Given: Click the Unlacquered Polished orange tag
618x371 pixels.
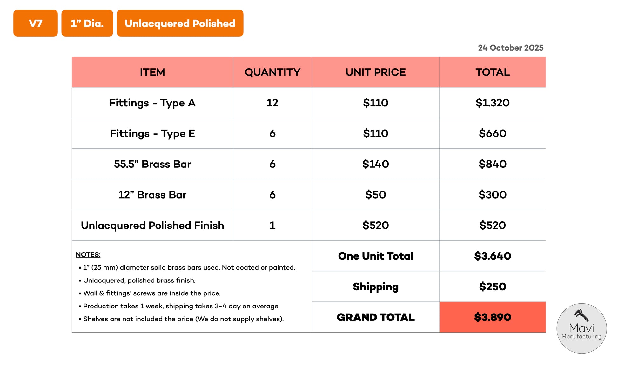Looking at the screenshot, I should [x=180, y=23].
